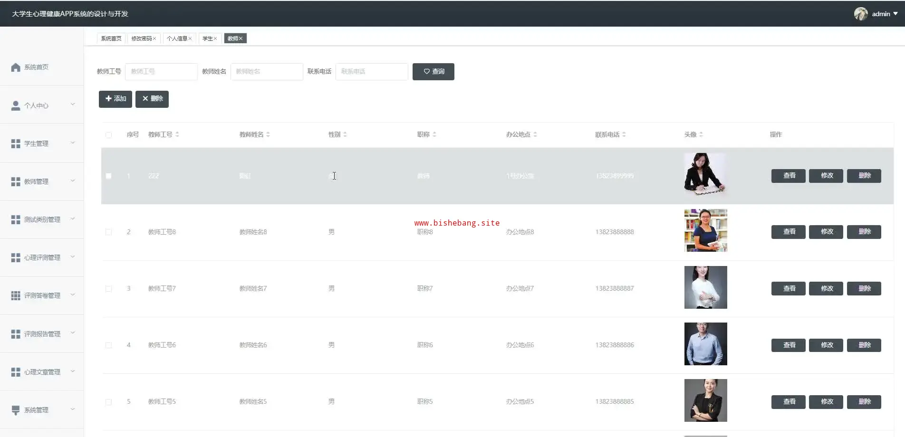This screenshot has height=437, width=905.
Task: Expand 心理文章管理 with its chevron
Action: tap(73, 371)
